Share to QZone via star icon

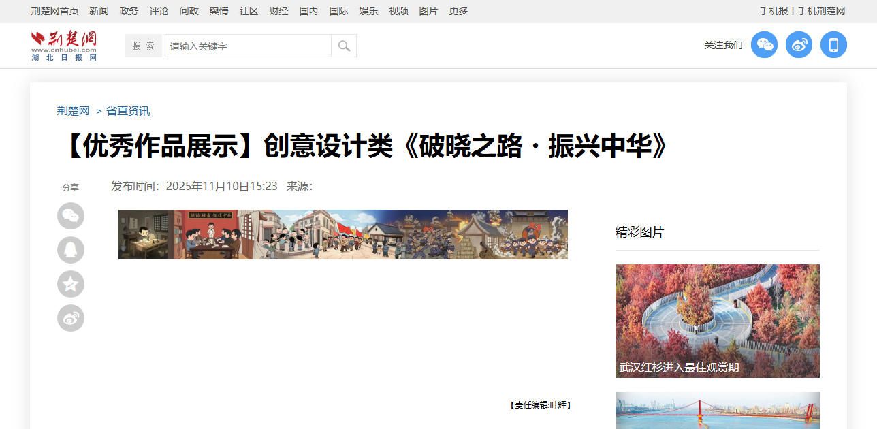coord(71,284)
